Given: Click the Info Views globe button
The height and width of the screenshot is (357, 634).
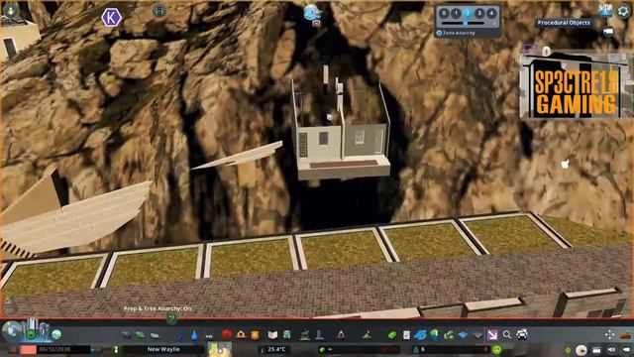Looking at the screenshot, I should (x=11, y=330).
